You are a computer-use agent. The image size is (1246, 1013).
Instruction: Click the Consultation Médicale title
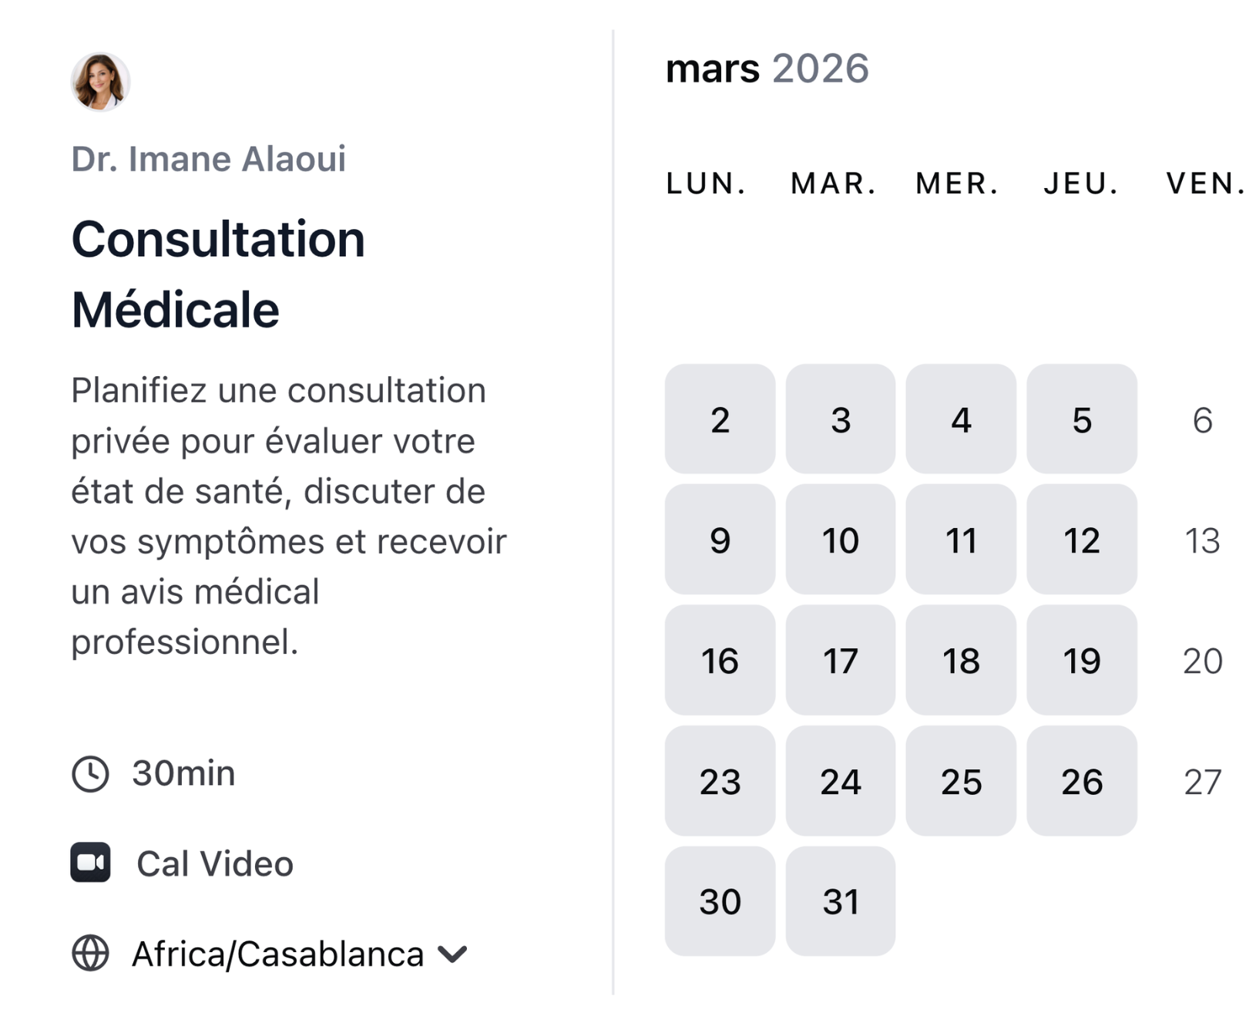pos(219,274)
